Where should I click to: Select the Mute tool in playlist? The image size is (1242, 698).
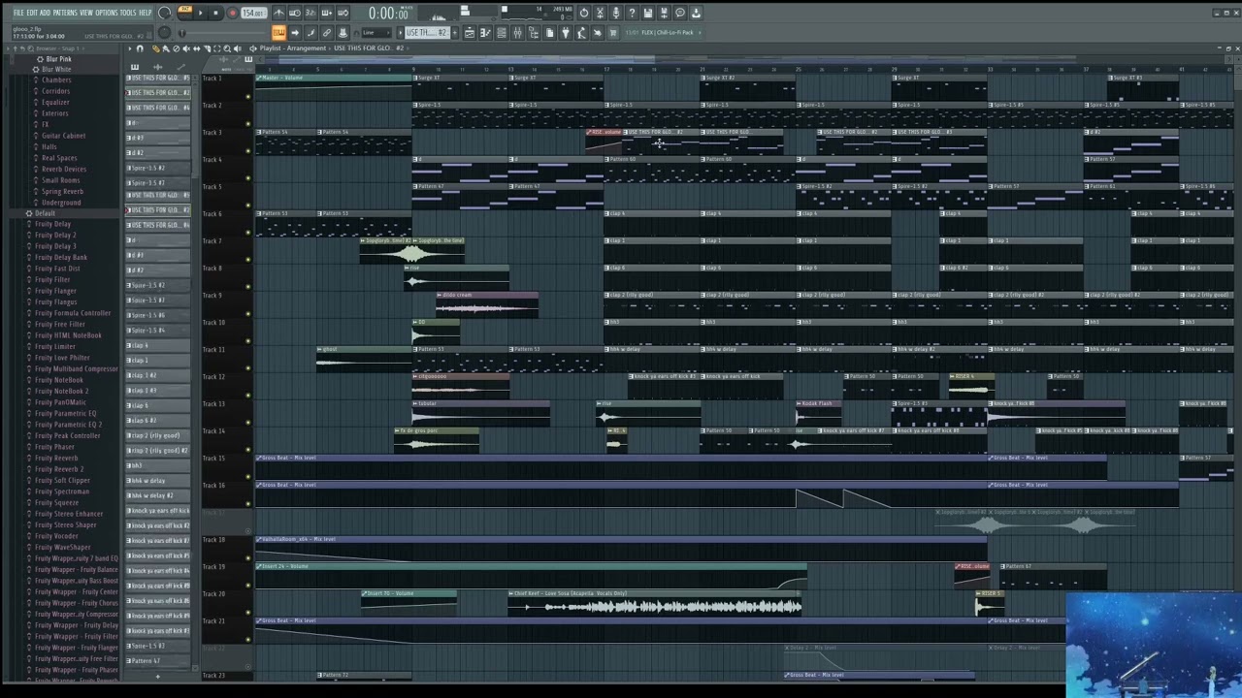click(x=186, y=48)
